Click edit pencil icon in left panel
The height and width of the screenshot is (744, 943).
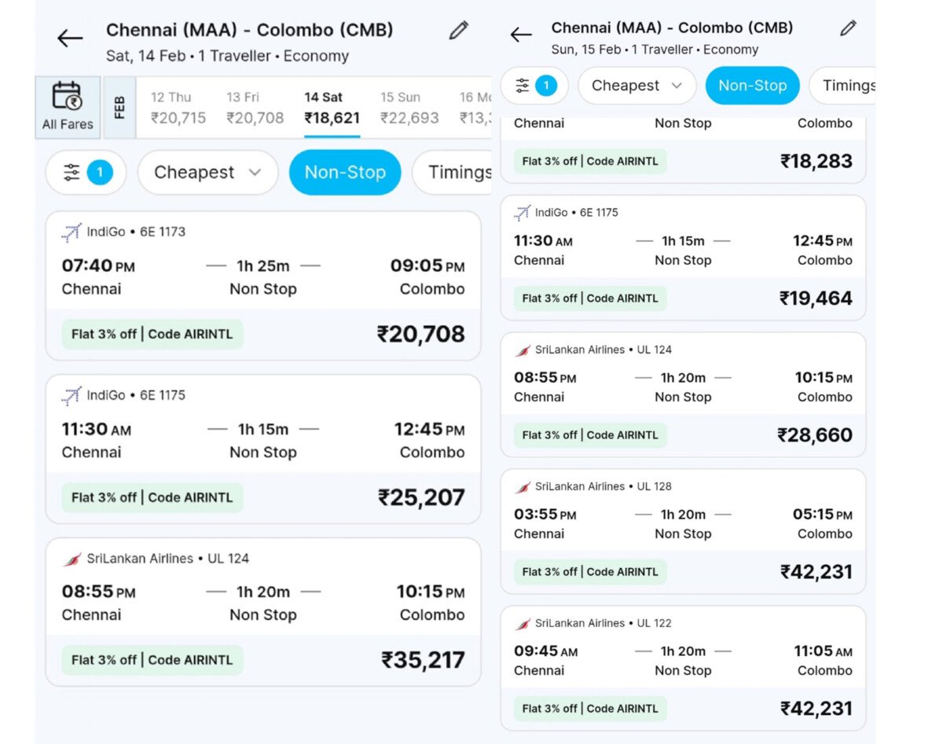coord(458,31)
